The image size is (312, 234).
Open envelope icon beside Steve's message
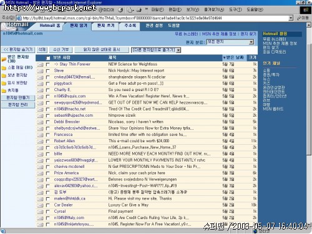(40, 71)
